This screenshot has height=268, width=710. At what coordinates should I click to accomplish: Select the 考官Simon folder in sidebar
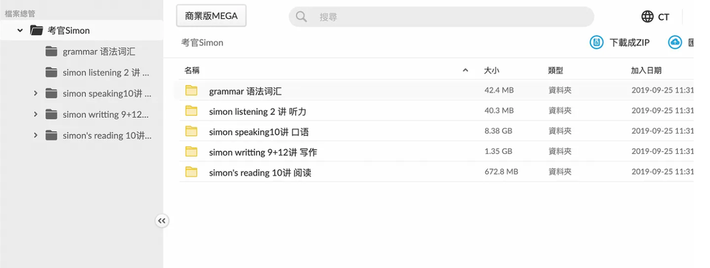pyautogui.click(x=82, y=31)
